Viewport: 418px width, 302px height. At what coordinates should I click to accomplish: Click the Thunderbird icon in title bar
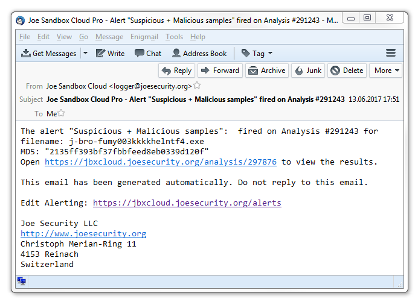pyautogui.click(x=21, y=20)
